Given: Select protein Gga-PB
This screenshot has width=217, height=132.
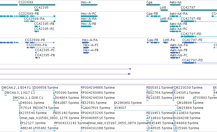Looking at the screenshot, I should click(152, 40).
